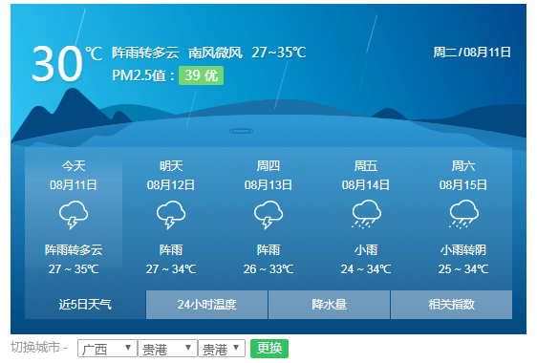Click the 周六 08月15日 forecast column
The height and width of the screenshot is (363, 537).
[463, 218]
